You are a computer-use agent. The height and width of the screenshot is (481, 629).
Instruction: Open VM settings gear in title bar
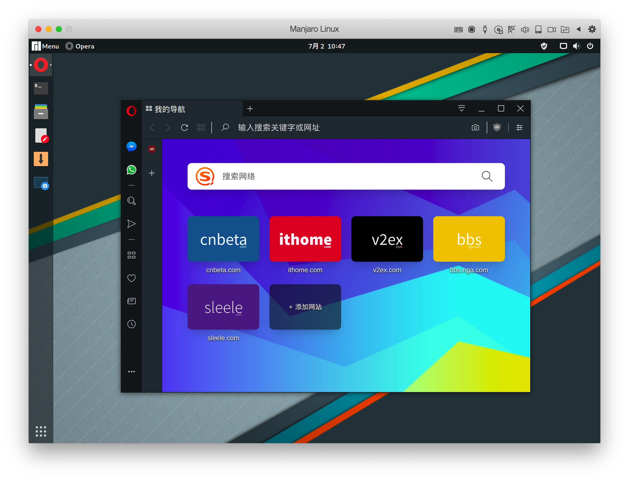pyautogui.click(x=592, y=29)
